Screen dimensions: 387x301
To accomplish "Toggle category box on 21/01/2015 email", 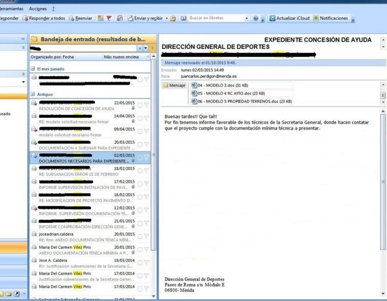I will 140,223.
